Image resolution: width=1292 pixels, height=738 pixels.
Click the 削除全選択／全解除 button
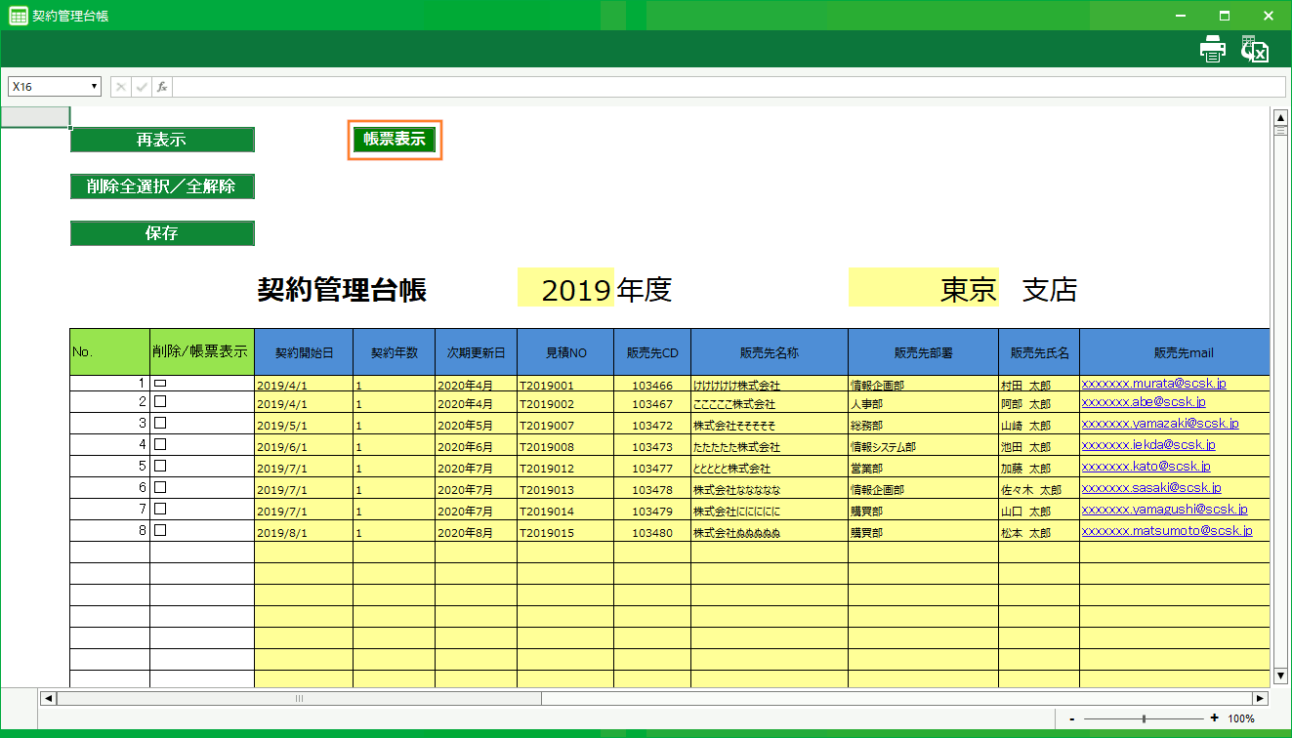[x=162, y=186]
